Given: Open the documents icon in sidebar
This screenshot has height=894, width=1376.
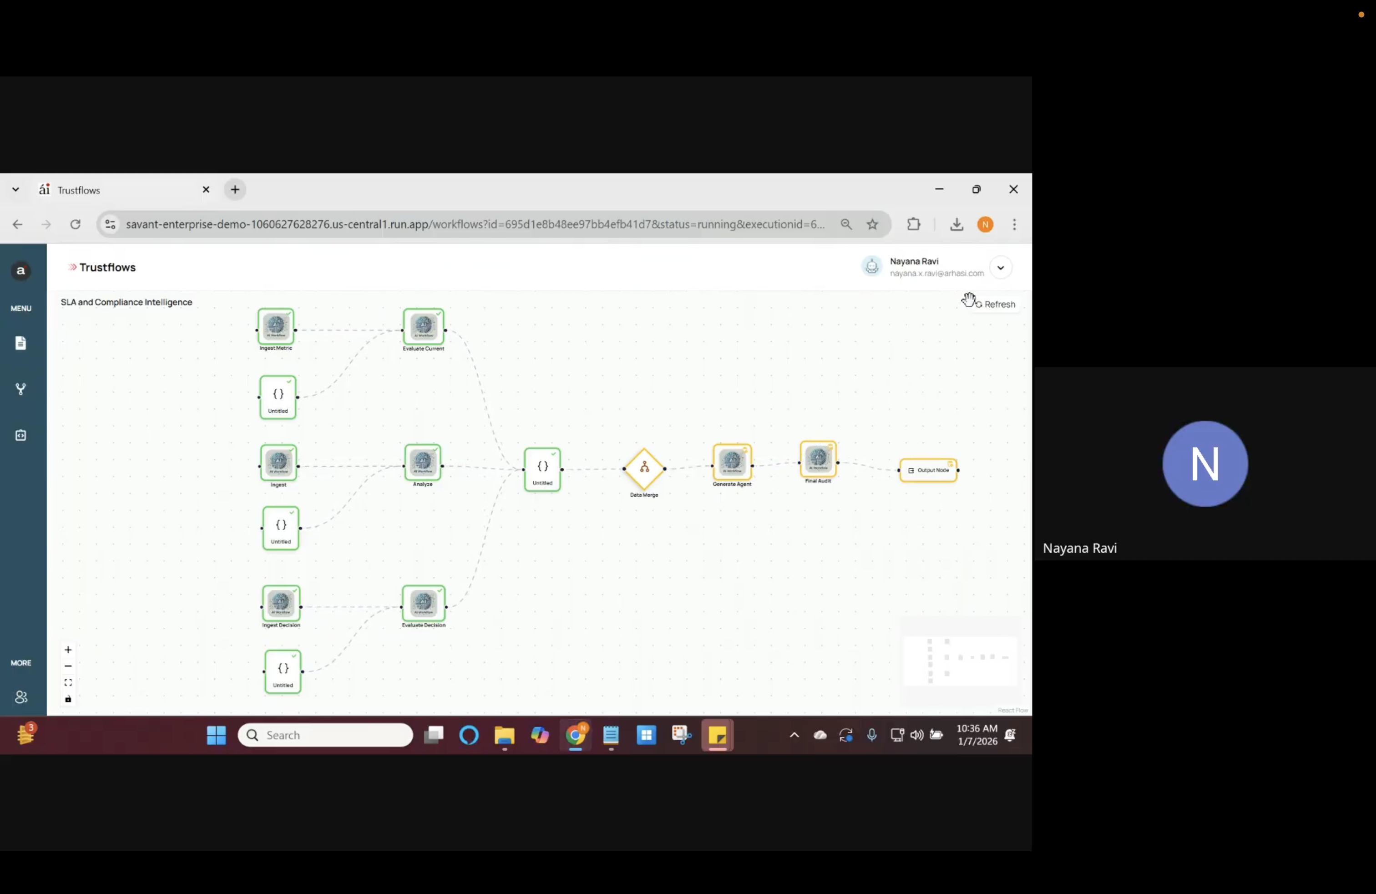Looking at the screenshot, I should [x=21, y=343].
